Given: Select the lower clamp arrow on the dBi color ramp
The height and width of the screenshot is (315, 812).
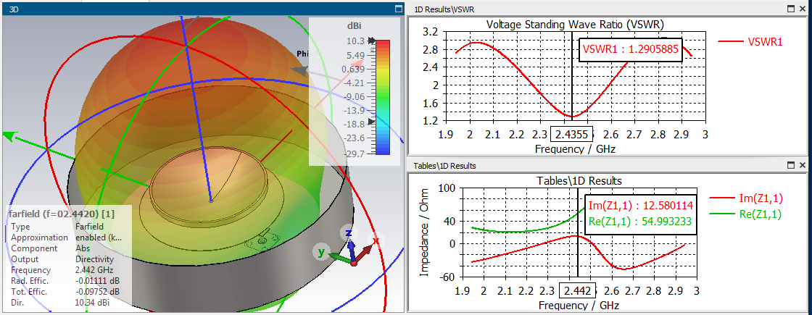Looking at the screenshot, I should [370, 122].
